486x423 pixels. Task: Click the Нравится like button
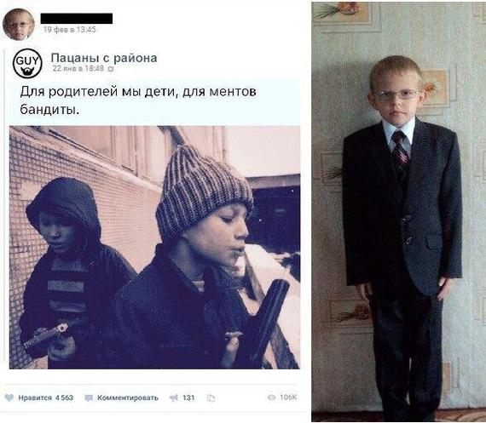coord(35,397)
